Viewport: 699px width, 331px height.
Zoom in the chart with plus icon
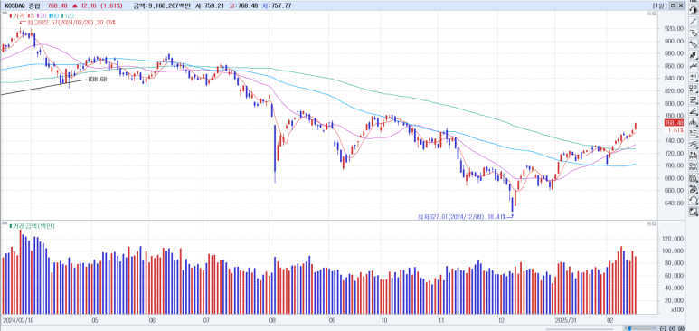tap(672, 328)
